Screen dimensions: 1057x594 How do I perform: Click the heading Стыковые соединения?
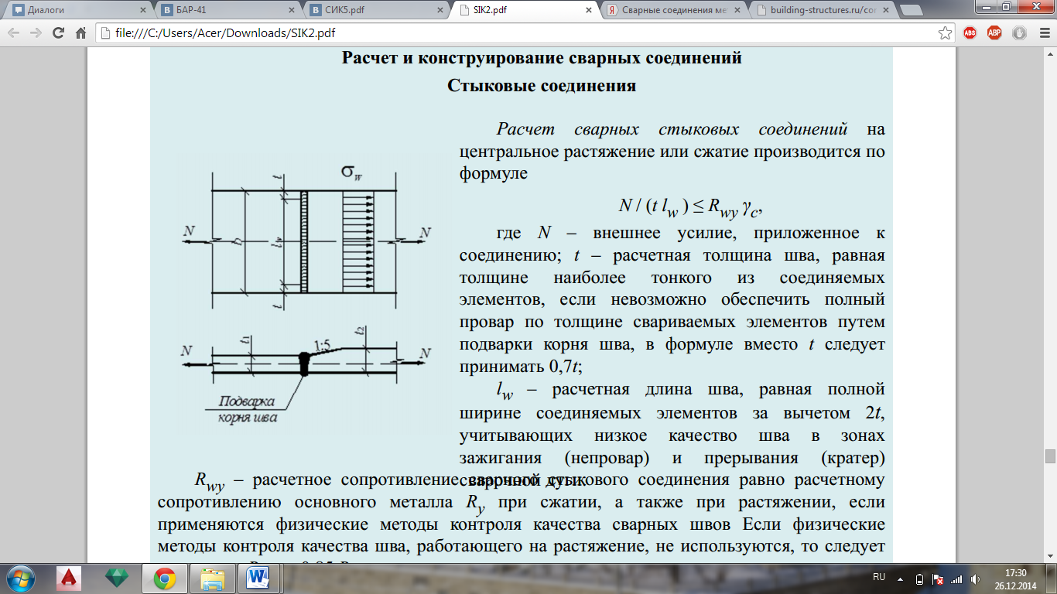click(x=542, y=85)
